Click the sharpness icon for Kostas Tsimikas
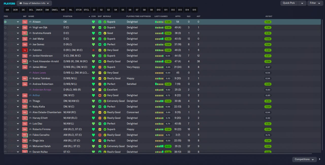The image size is (325, 165). coord(100,78)
